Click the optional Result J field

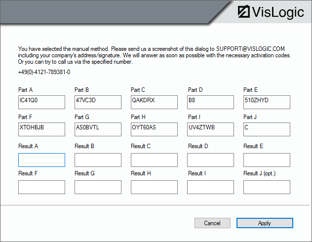[267, 187]
